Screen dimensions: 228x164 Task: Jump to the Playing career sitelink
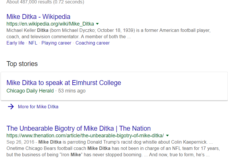[x=56, y=43]
